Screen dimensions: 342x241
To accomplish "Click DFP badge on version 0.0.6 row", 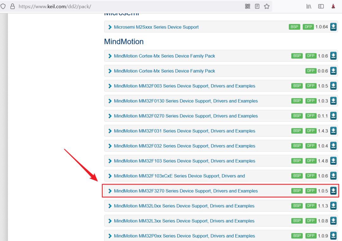I will (311, 71).
